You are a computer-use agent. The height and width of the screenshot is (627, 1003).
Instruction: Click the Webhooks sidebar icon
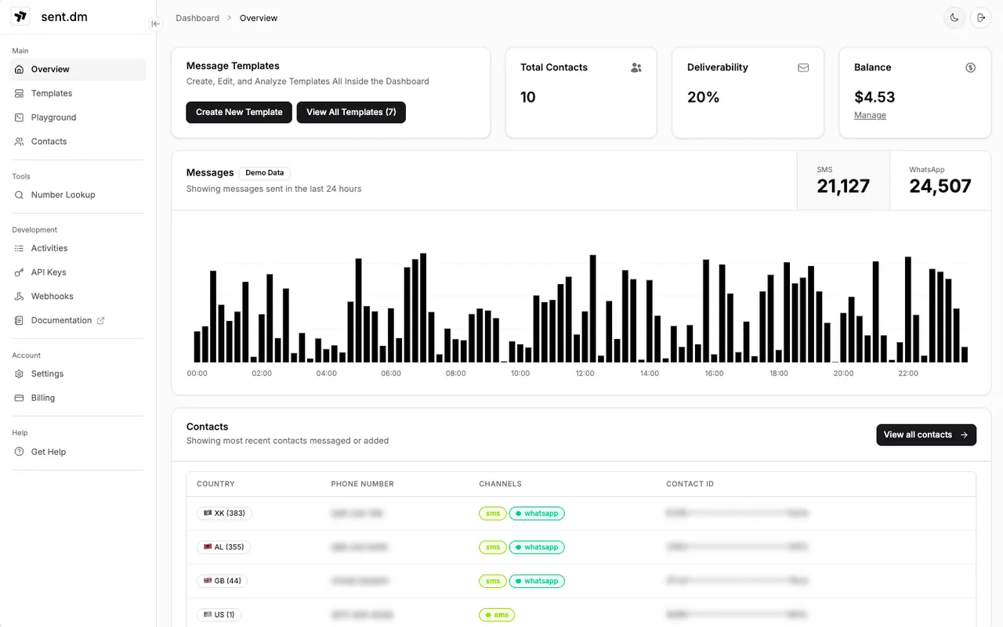[x=20, y=297]
